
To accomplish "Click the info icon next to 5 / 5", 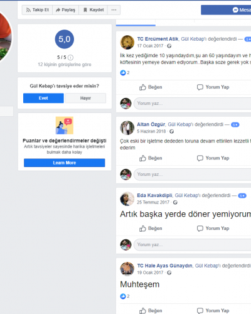I will tap(71, 57).
